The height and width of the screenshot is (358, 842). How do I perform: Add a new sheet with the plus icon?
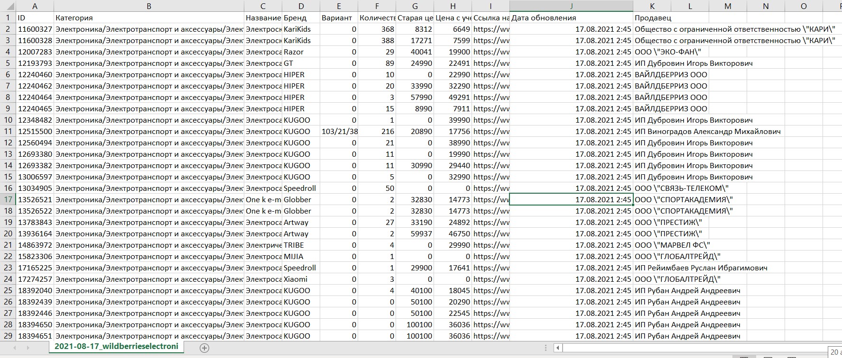pyautogui.click(x=204, y=348)
